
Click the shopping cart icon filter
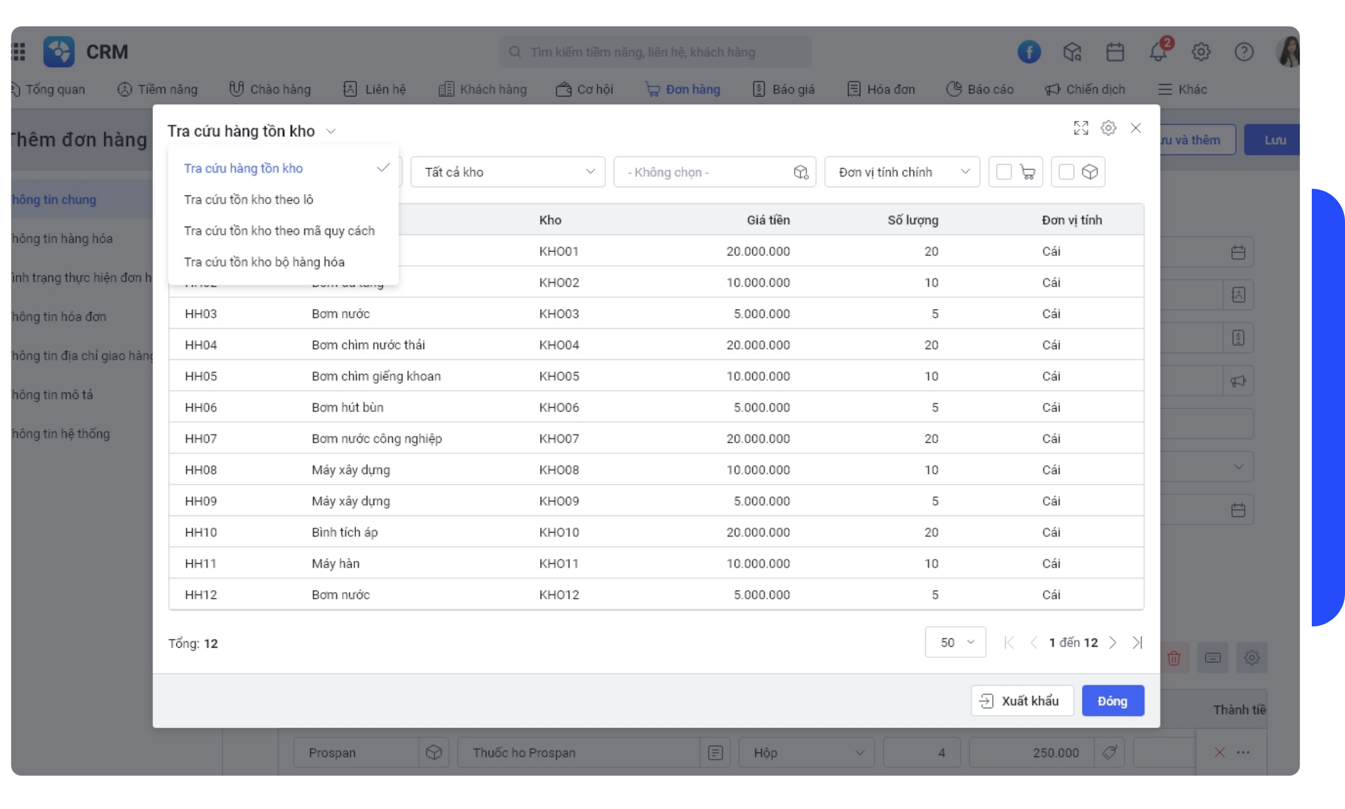click(1027, 172)
